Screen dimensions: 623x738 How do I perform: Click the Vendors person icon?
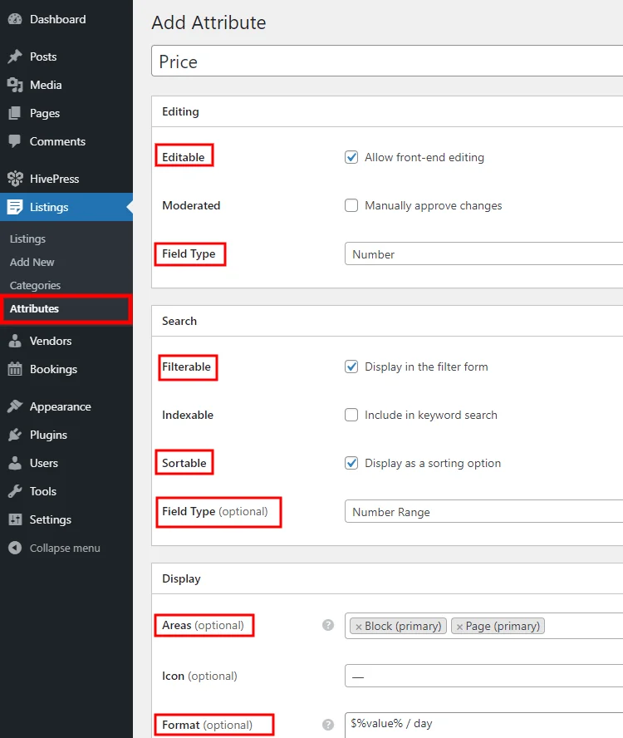[x=15, y=341]
